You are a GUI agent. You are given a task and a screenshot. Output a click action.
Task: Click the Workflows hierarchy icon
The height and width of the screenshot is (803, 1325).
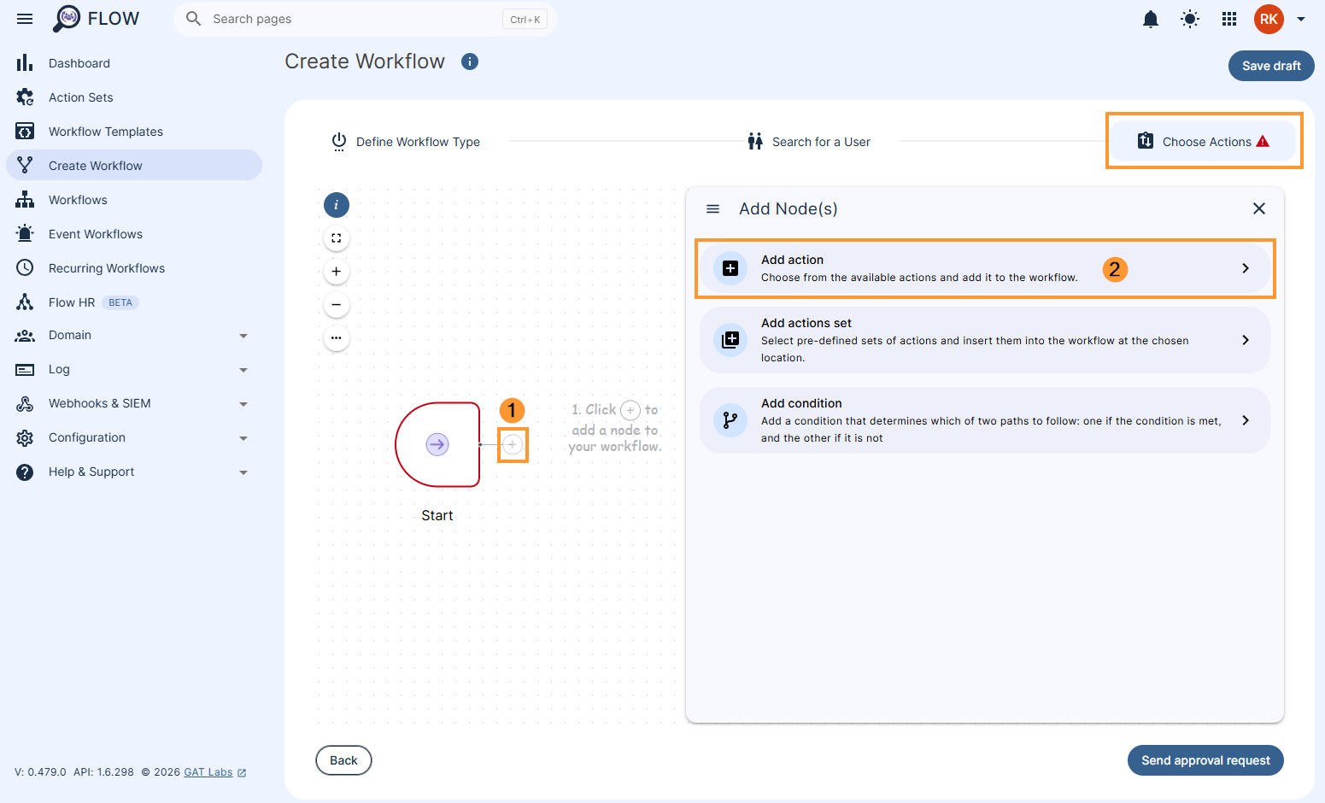(25, 200)
